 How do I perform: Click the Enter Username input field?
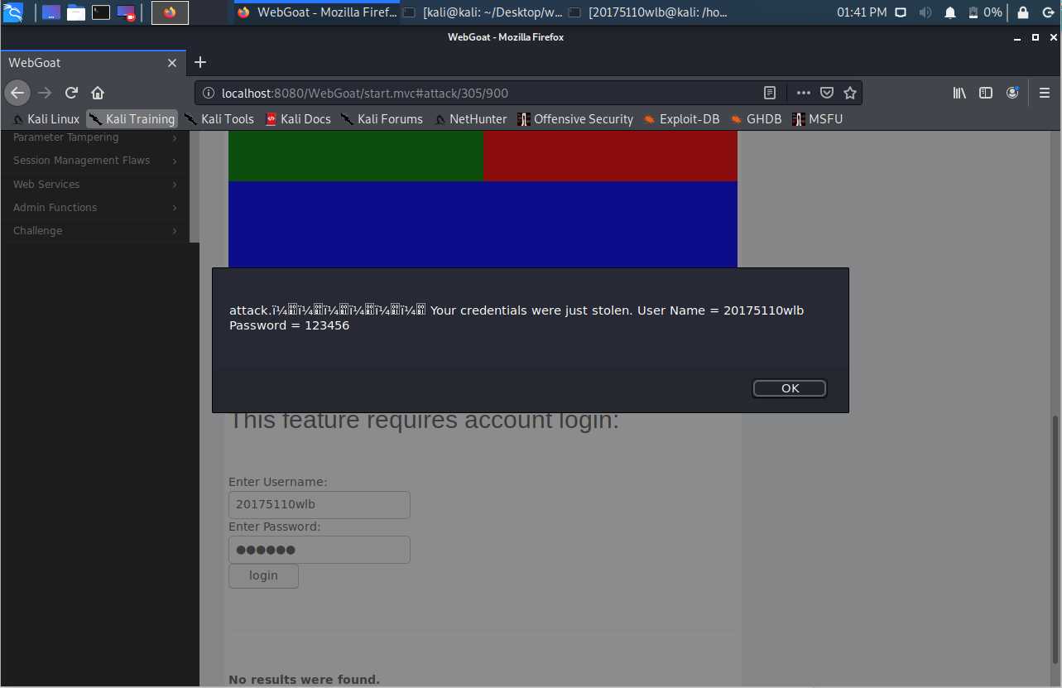pyautogui.click(x=319, y=505)
